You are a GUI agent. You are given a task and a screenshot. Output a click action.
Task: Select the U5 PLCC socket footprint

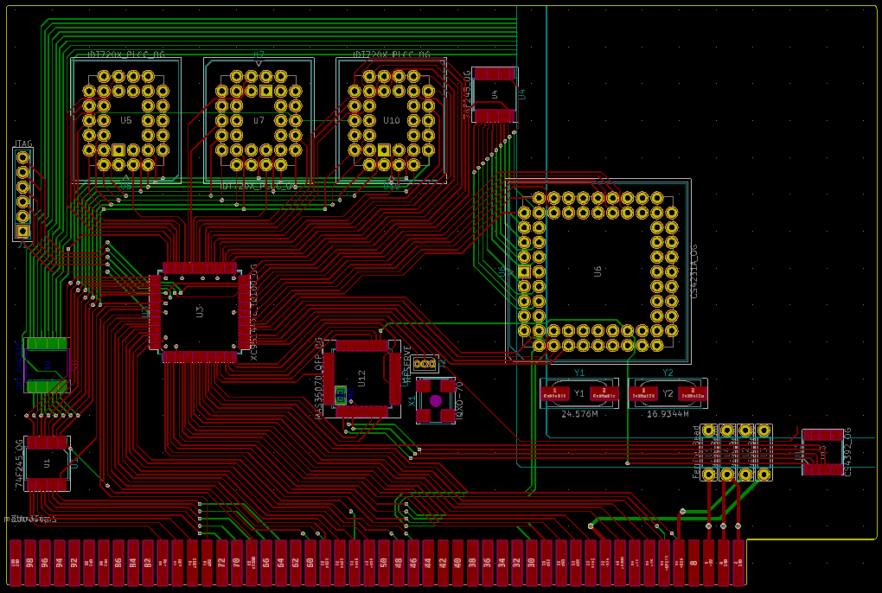125,120
